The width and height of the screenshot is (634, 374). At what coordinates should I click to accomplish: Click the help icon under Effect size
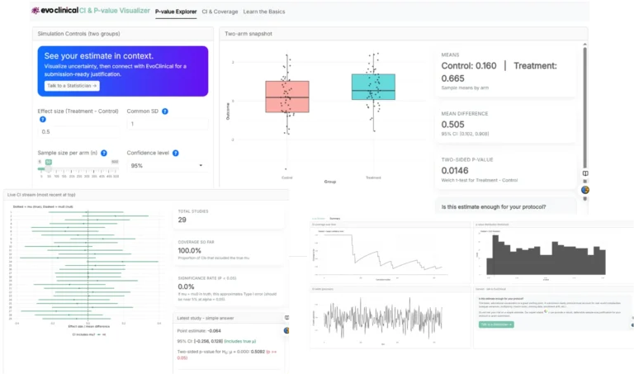pyautogui.click(x=41, y=121)
